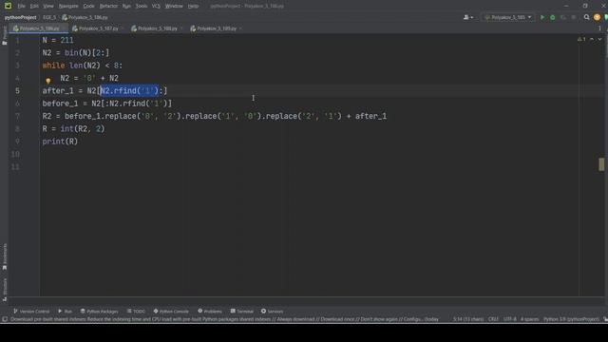Screen dimensions: 608x342
Task: Click the Run with Coverage icon
Action: click(563, 17)
